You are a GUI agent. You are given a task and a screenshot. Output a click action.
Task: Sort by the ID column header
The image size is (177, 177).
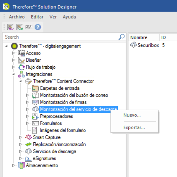[x=168, y=37]
